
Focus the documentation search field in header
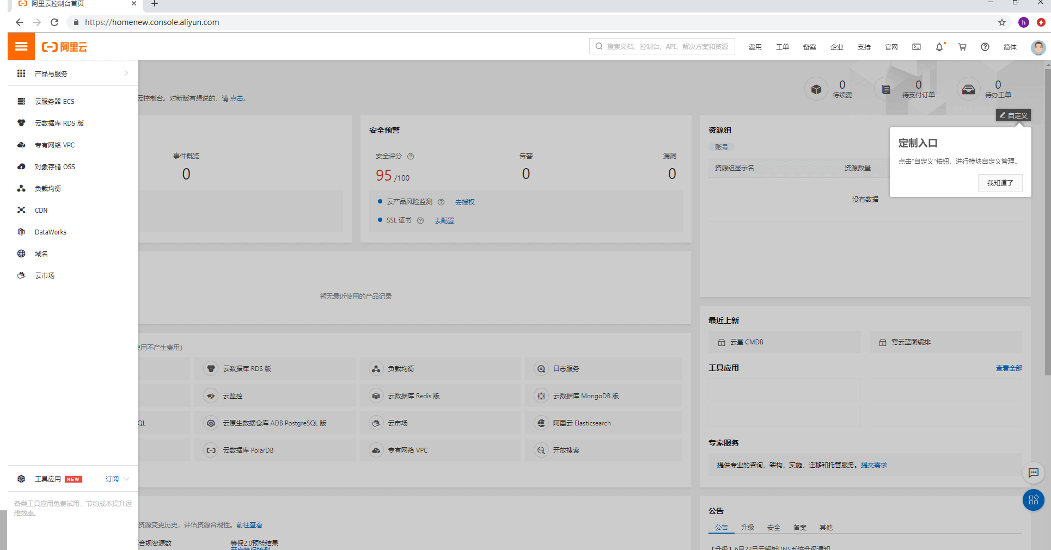(x=662, y=46)
